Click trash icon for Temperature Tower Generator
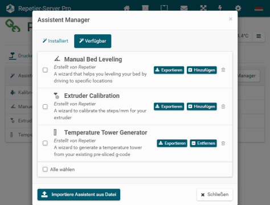Image resolution: width=270 pixels, height=205 pixels. coord(223,143)
